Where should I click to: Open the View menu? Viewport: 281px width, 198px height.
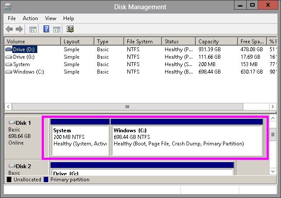point(50,18)
